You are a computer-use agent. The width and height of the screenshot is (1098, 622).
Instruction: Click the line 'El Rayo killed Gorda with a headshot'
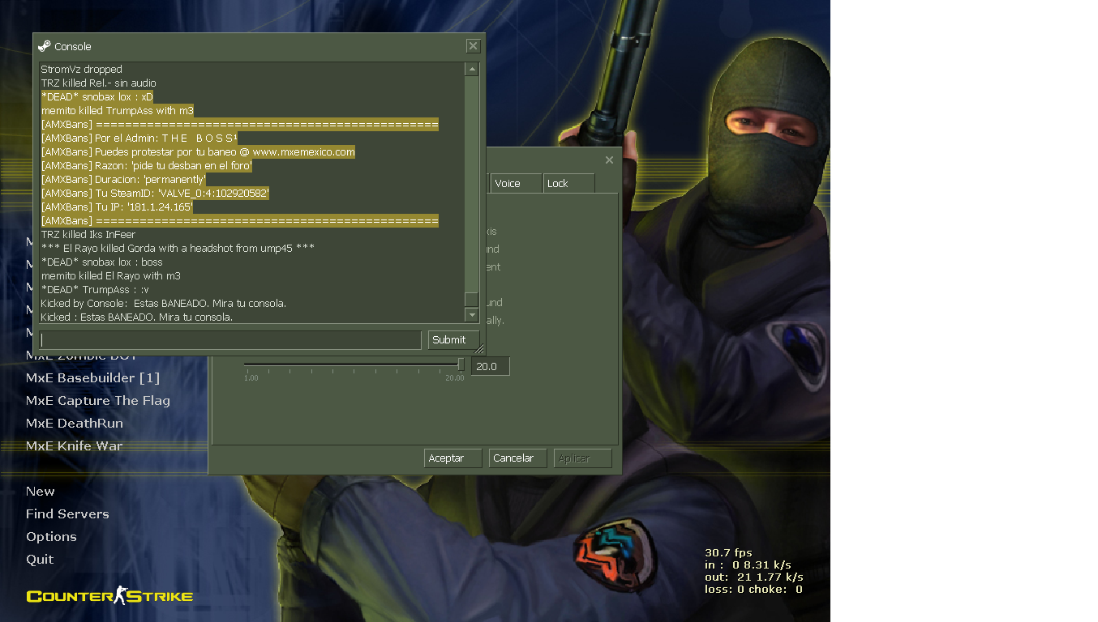(178, 249)
